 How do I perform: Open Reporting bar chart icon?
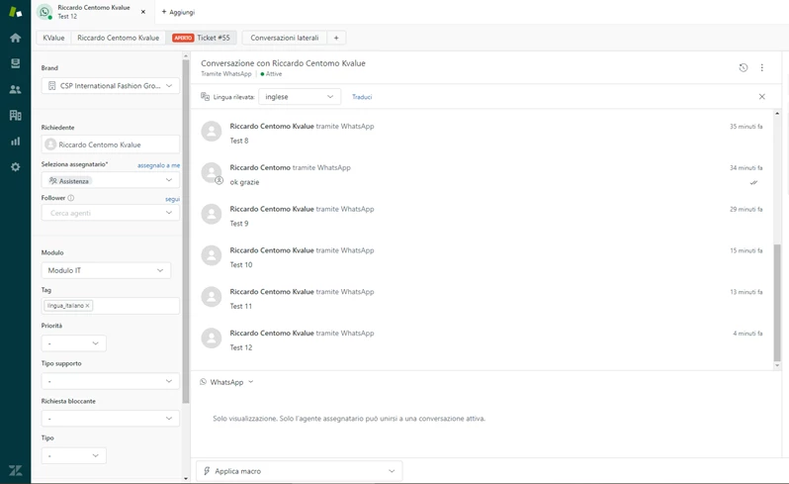point(15,141)
